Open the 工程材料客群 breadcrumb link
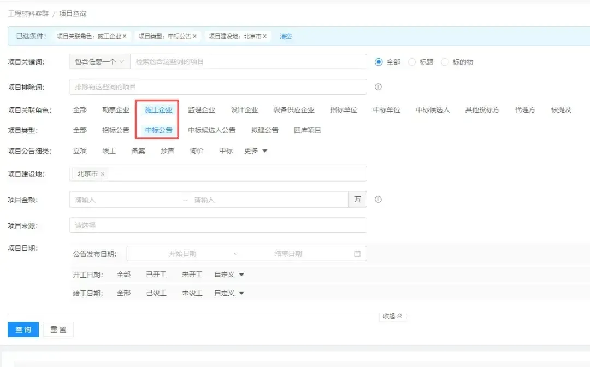590x367 pixels. (28, 14)
